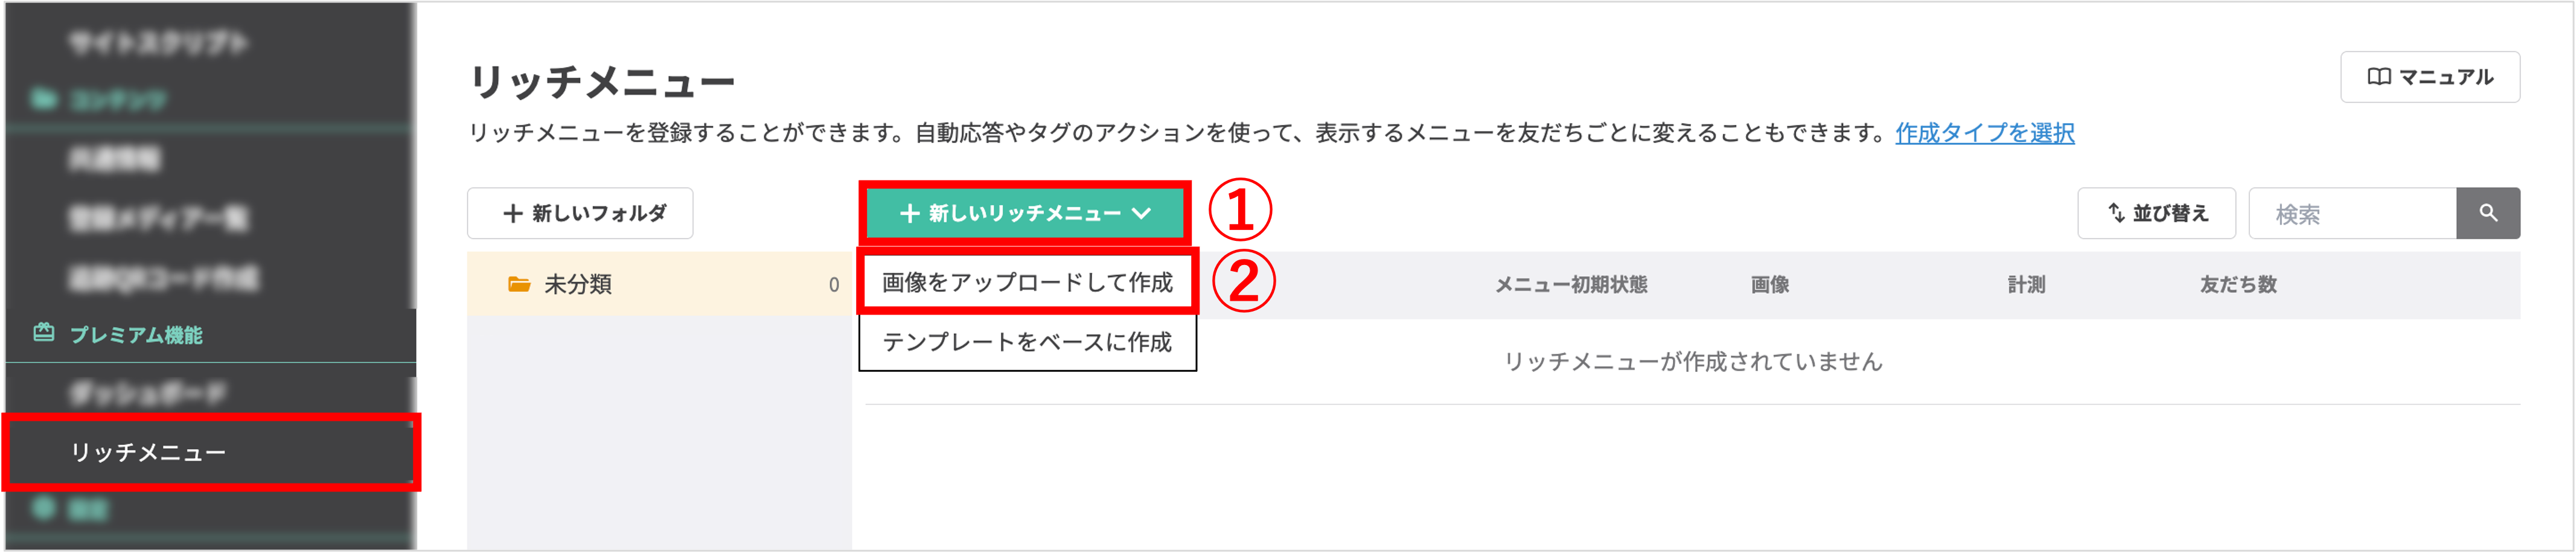Click the sort arrows icon on 並び替え

(x=2116, y=213)
